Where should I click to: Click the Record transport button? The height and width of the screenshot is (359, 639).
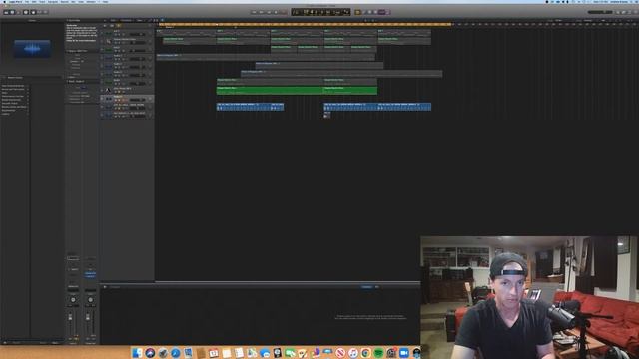click(284, 12)
